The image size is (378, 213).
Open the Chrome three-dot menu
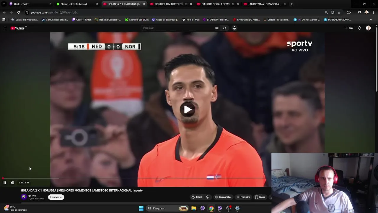coord(374,12)
